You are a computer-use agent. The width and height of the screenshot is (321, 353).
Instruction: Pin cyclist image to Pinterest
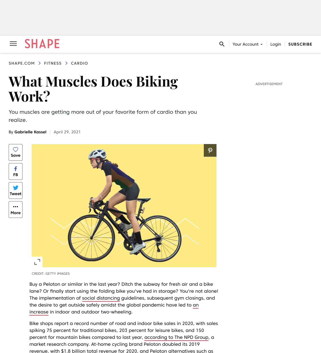tap(210, 150)
